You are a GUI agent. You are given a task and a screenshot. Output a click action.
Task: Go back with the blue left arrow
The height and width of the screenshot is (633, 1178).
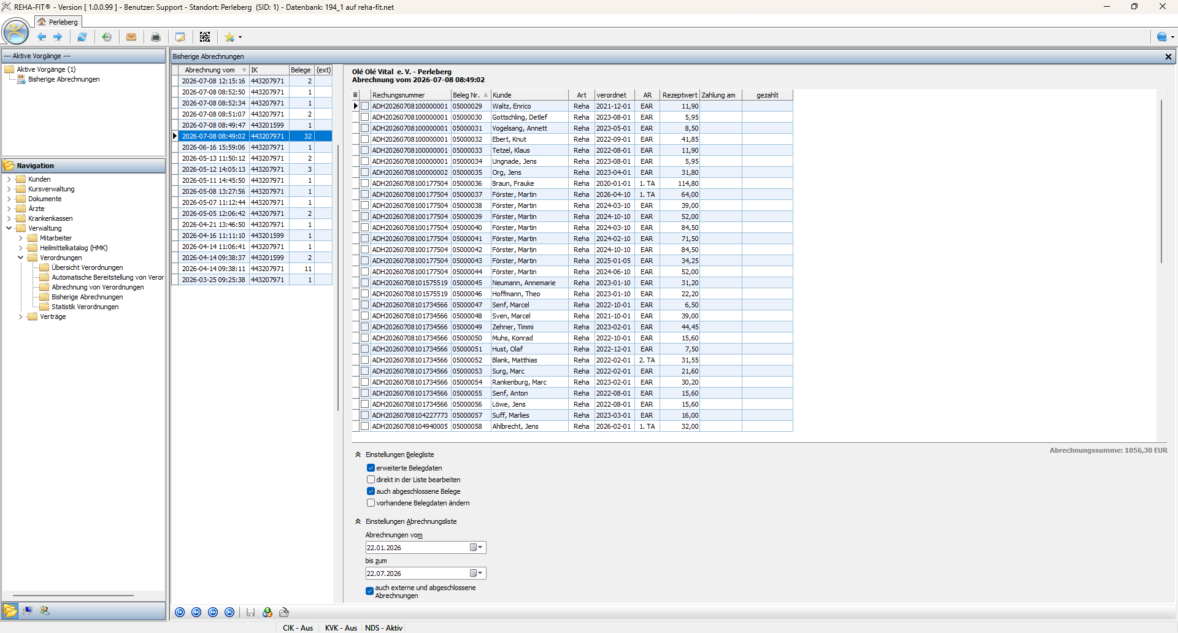pos(42,37)
